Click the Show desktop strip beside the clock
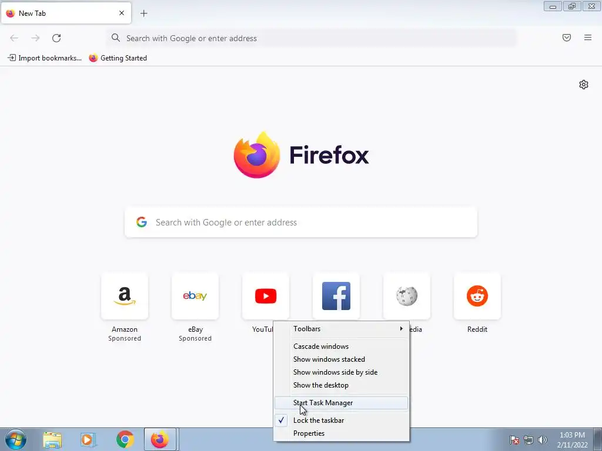Screen dimensions: 602x451 click(597, 439)
